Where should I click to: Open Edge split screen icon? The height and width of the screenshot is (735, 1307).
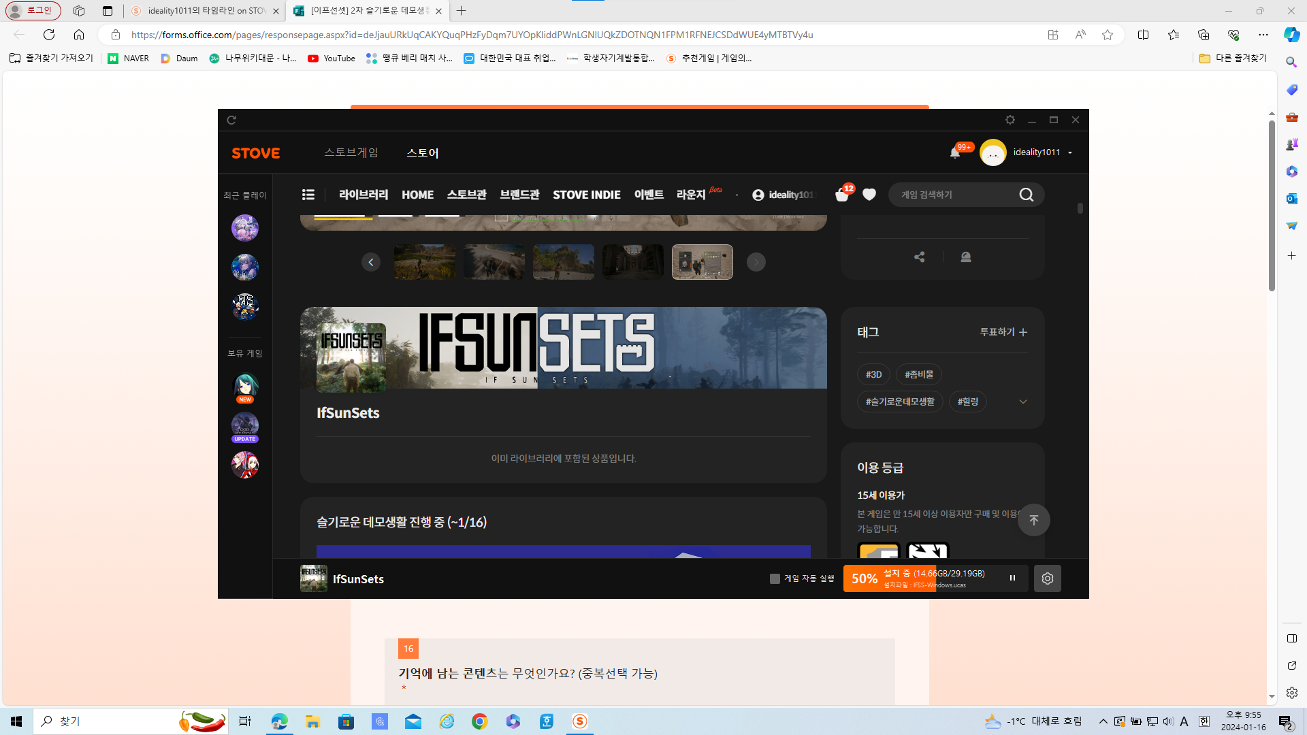click(1144, 35)
